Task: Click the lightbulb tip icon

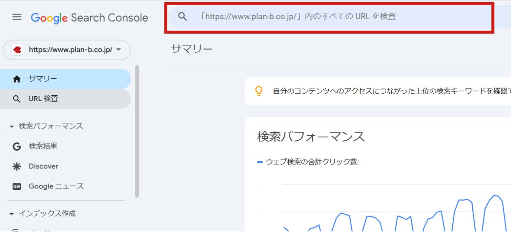Action: [x=258, y=91]
